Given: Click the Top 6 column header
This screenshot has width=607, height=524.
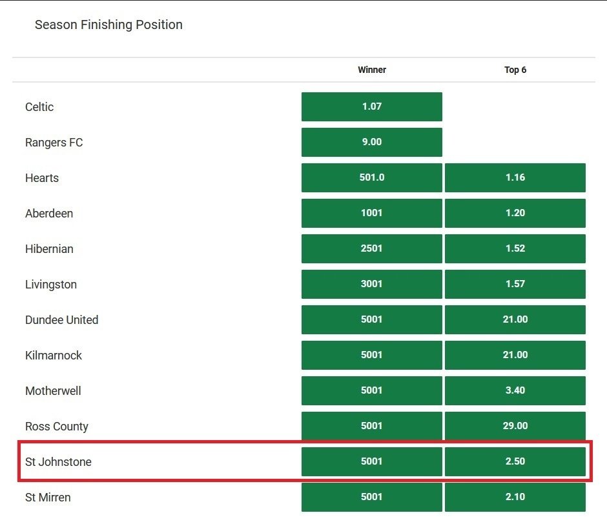Looking at the screenshot, I should pos(515,70).
